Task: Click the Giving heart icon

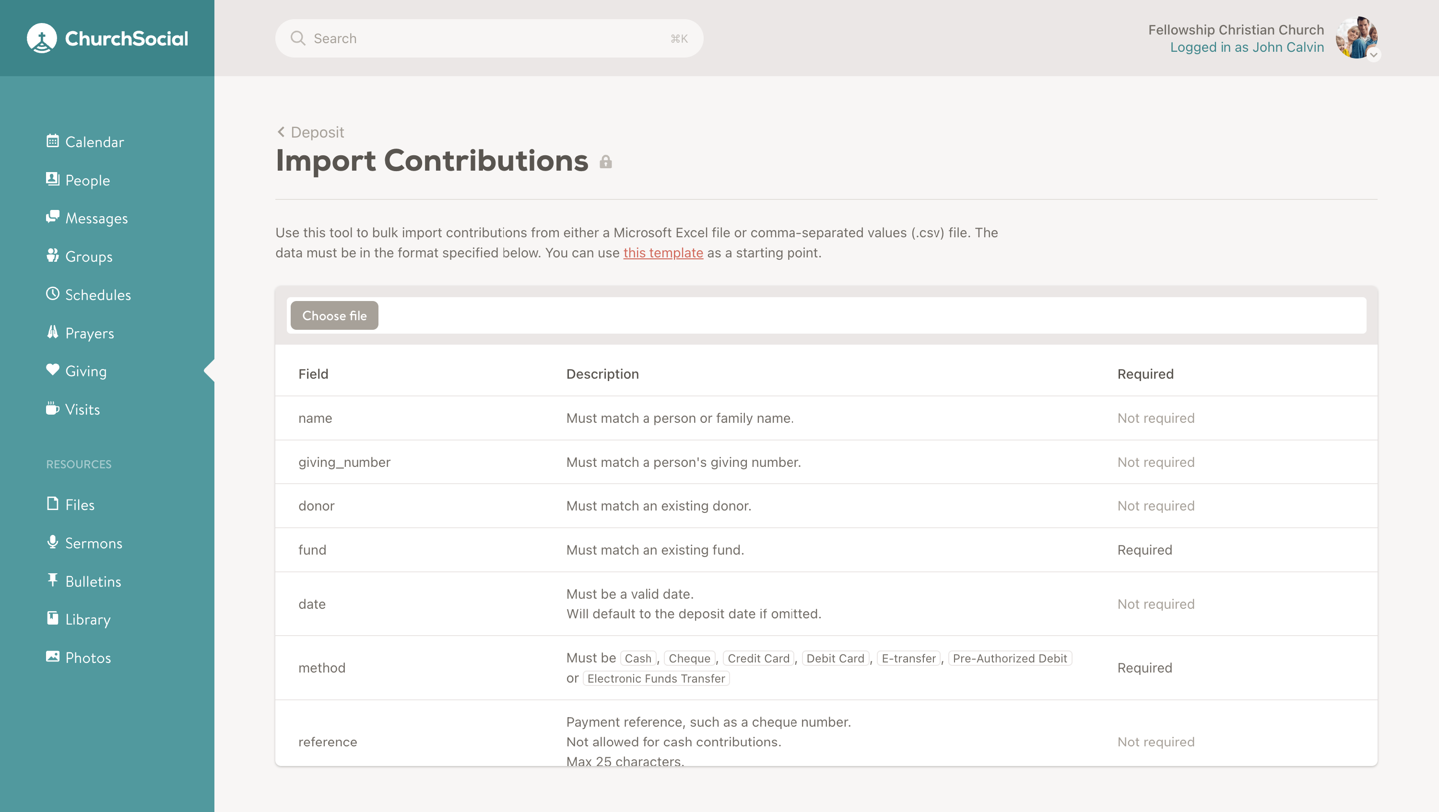Action: pyautogui.click(x=52, y=370)
